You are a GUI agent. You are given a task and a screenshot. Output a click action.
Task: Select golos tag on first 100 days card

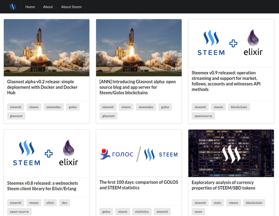tap(106, 212)
